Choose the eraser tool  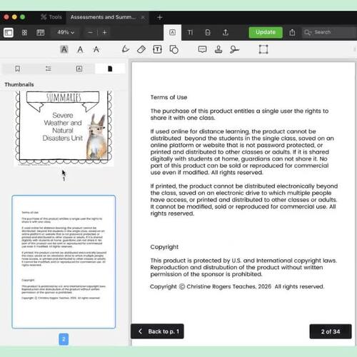tap(141, 49)
